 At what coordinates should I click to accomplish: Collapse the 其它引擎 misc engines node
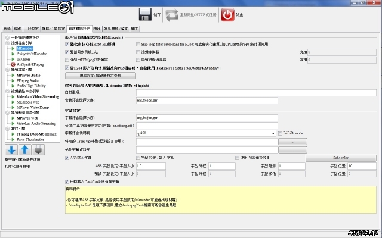coord(8,129)
